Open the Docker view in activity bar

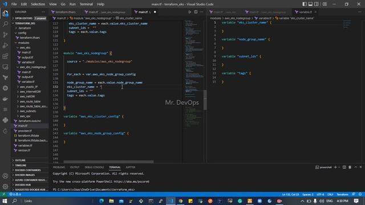pos(5,99)
